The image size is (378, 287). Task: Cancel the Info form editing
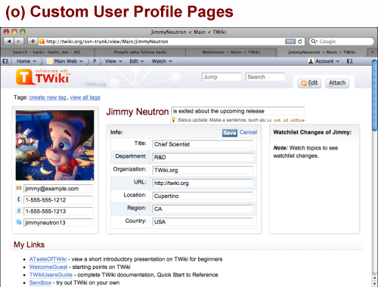(248, 132)
